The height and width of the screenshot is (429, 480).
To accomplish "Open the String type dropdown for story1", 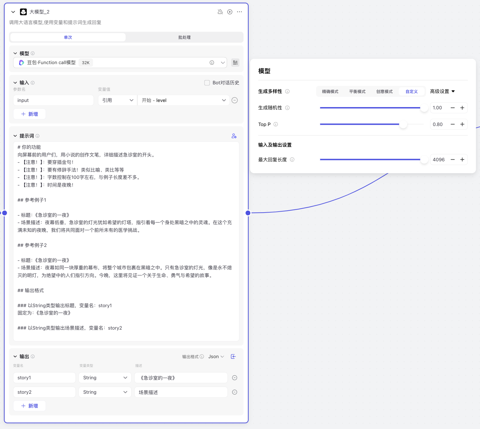I will tap(105, 378).
